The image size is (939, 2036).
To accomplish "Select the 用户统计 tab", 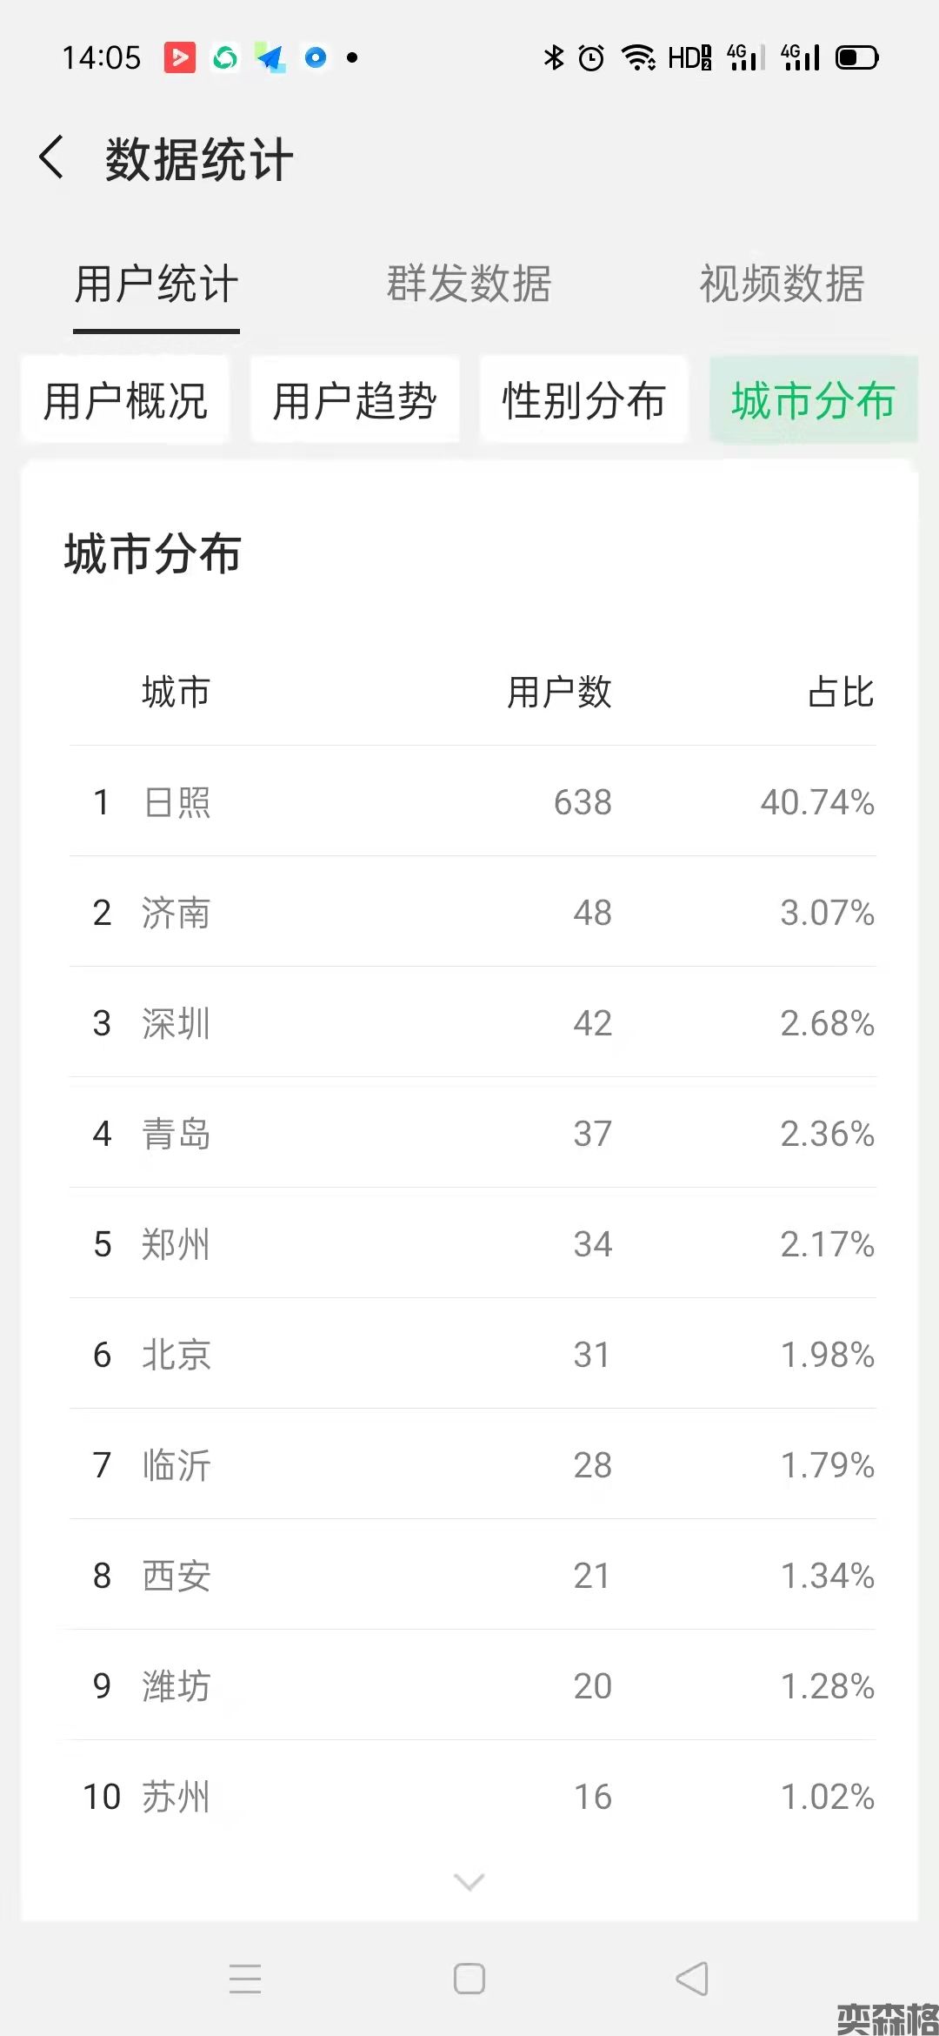I will [156, 284].
